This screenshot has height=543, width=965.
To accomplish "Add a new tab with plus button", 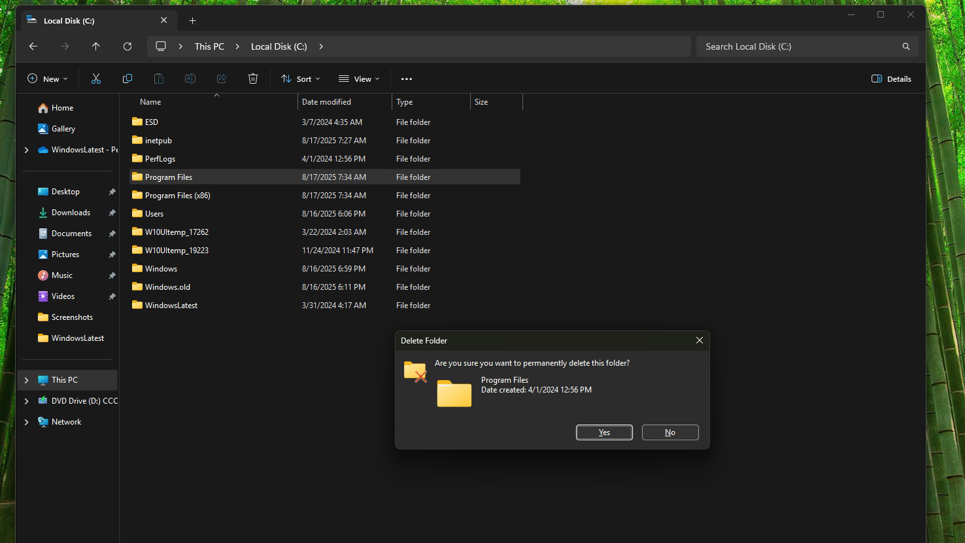I will (x=192, y=21).
